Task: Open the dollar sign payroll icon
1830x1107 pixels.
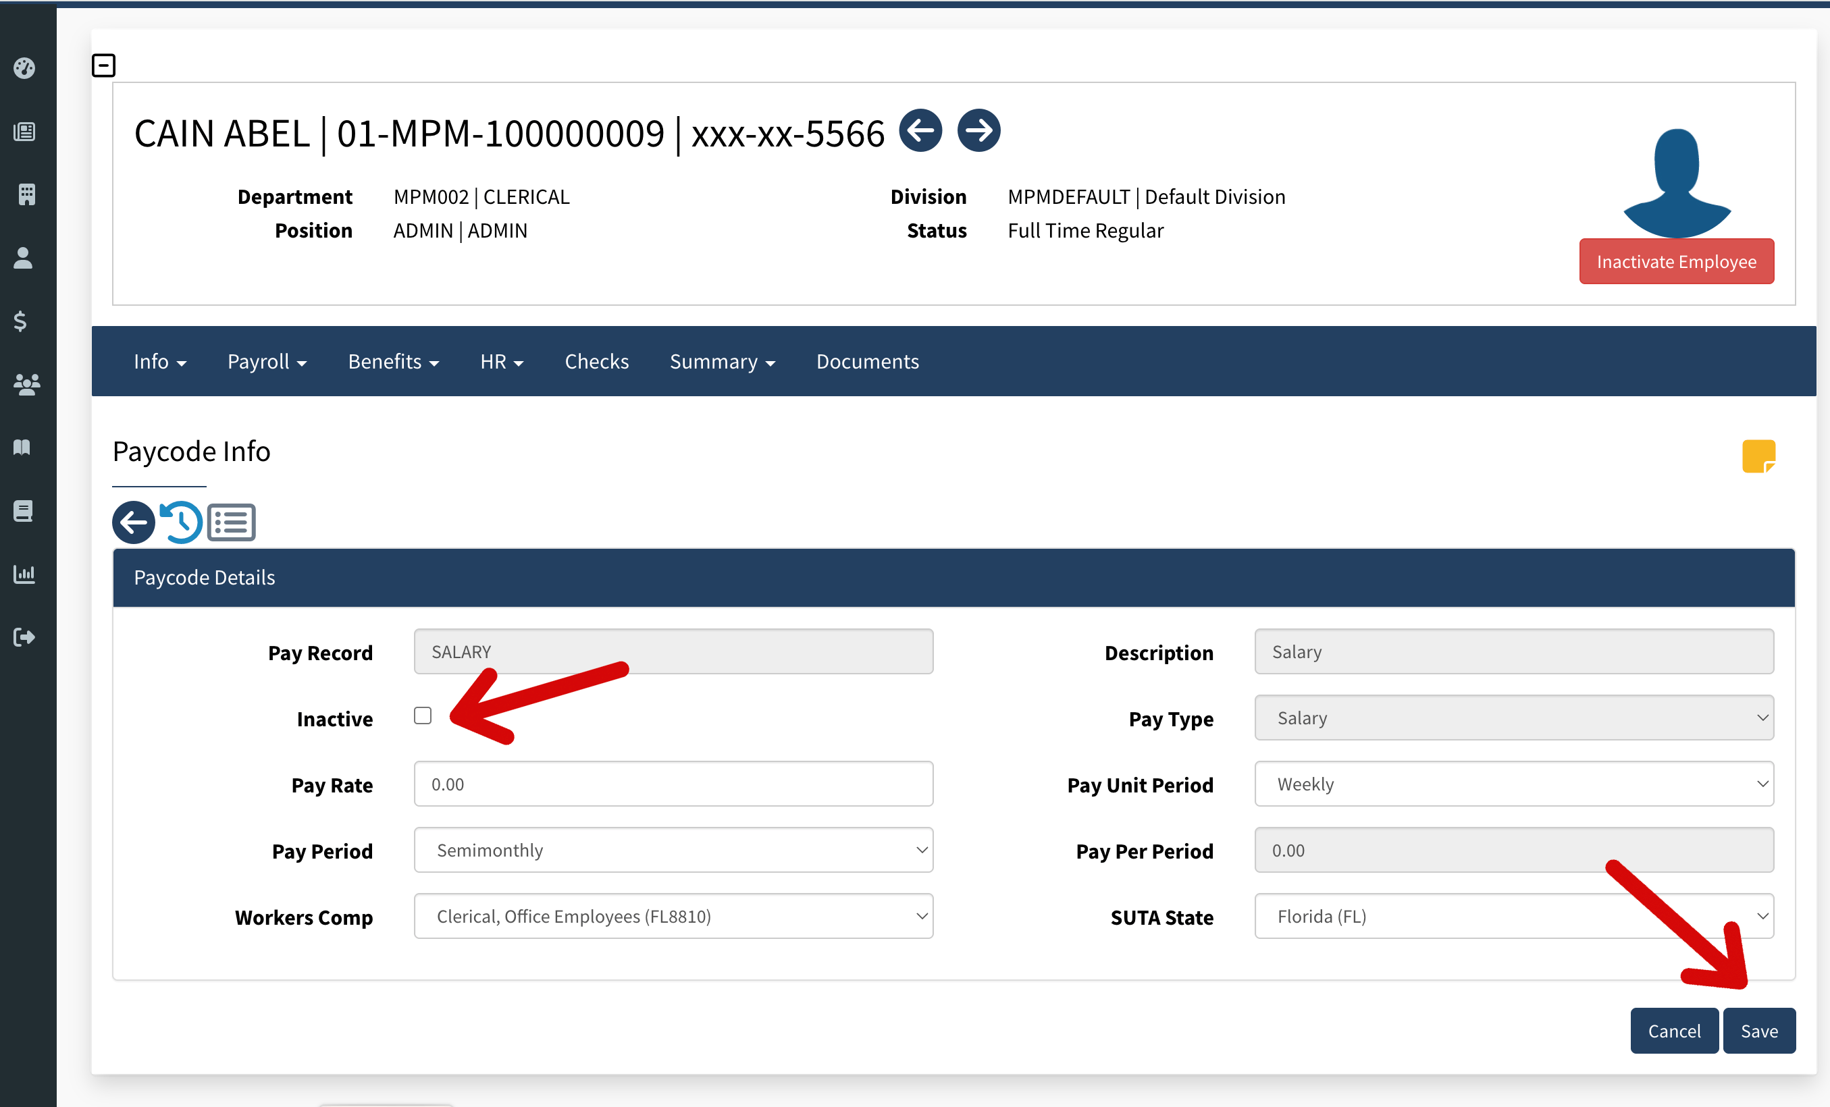Action: (x=21, y=321)
